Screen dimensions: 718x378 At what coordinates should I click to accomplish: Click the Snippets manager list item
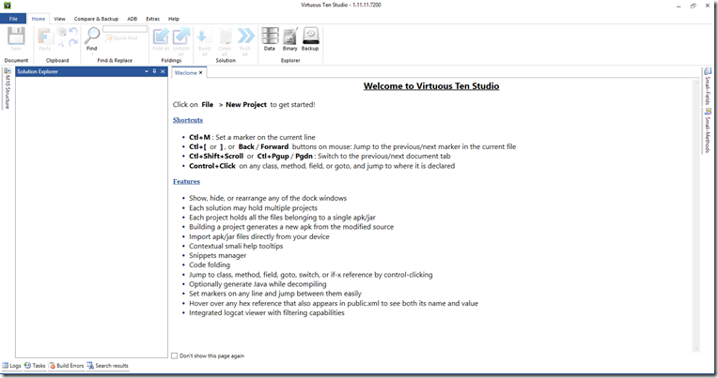217,255
